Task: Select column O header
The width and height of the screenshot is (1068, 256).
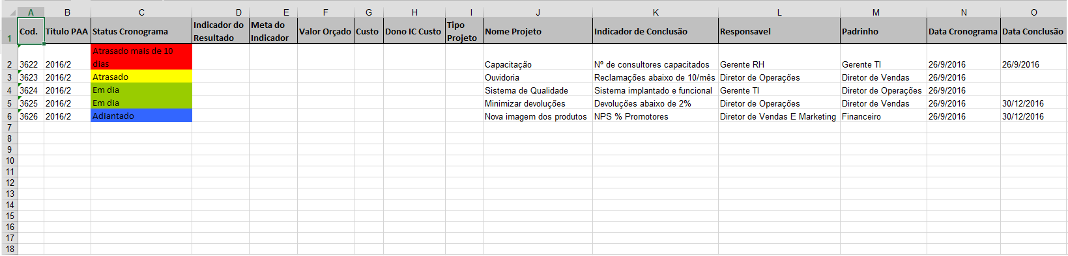Action: tap(1033, 12)
